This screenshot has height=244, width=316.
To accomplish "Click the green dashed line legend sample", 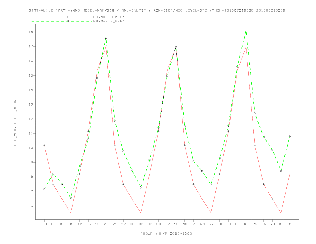I will click(x=62, y=21).
